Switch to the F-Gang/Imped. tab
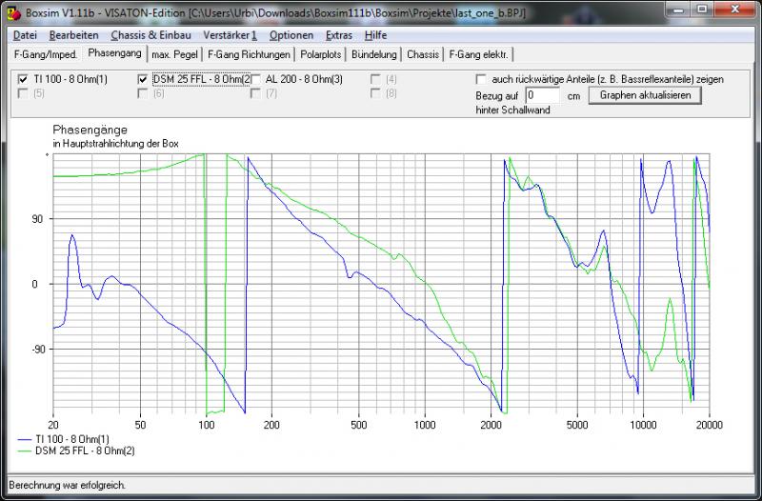The height and width of the screenshot is (501, 762). [x=44, y=54]
